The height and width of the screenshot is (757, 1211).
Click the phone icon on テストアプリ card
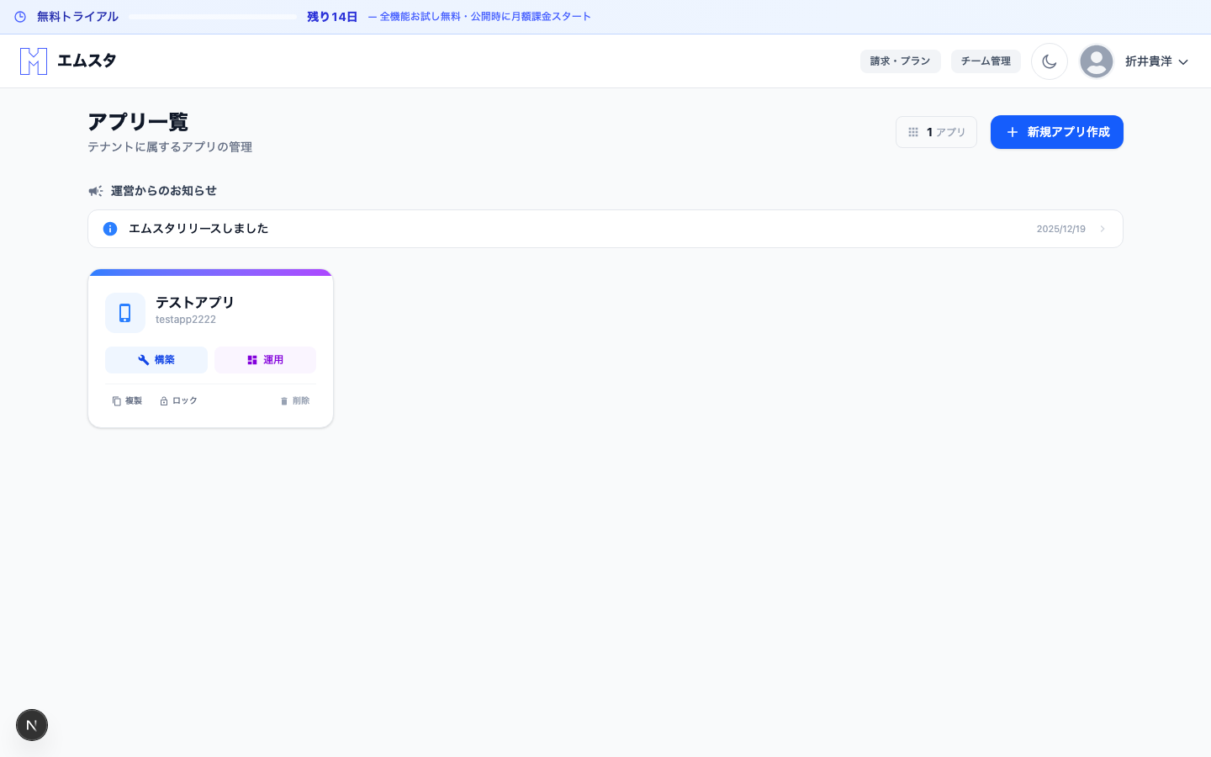125,313
